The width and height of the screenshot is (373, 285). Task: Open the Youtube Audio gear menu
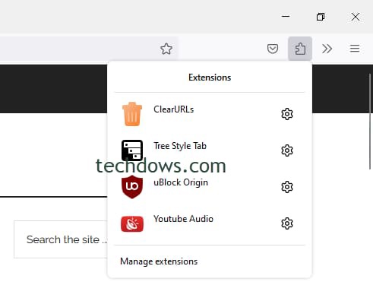pyautogui.click(x=287, y=223)
